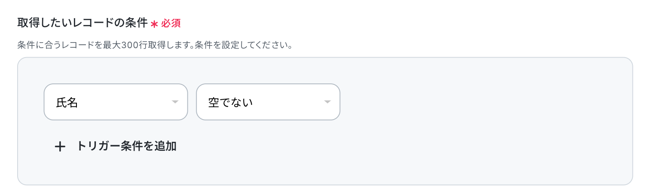Click the 必須 required label

coord(171,23)
